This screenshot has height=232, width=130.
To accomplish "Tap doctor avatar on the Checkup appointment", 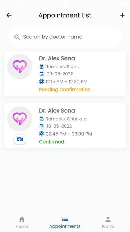I will click(x=20, y=119).
